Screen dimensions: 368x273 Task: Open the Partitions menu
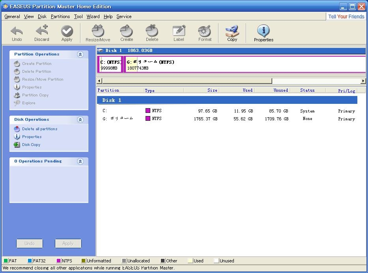60,17
